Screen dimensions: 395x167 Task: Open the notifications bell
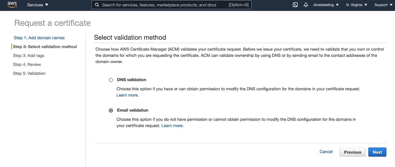(306, 5)
